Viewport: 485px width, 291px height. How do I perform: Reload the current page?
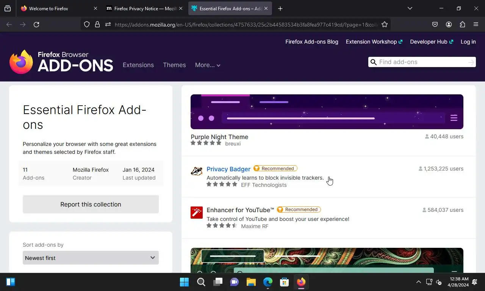click(x=36, y=24)
